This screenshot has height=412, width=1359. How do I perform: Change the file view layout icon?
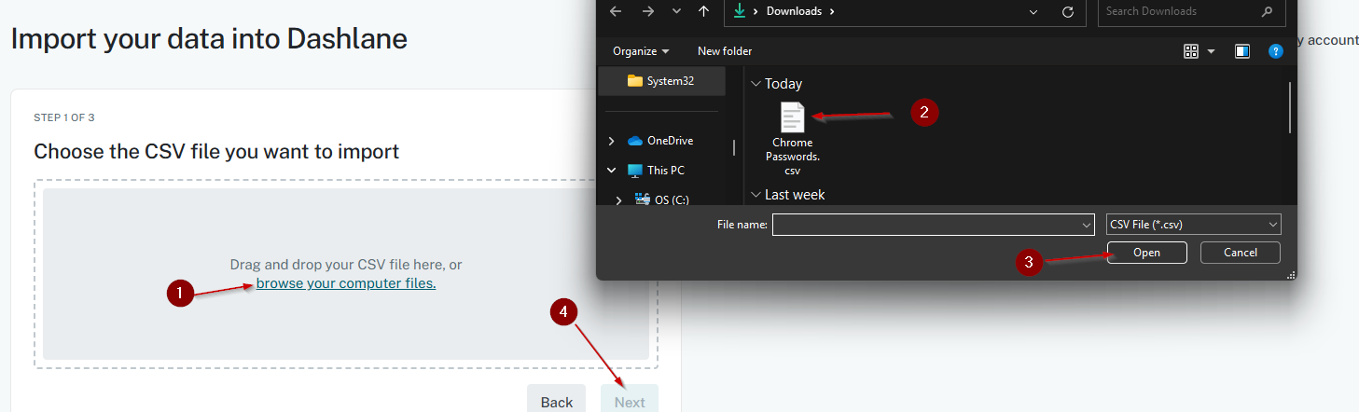click(x=1190, y=51)
